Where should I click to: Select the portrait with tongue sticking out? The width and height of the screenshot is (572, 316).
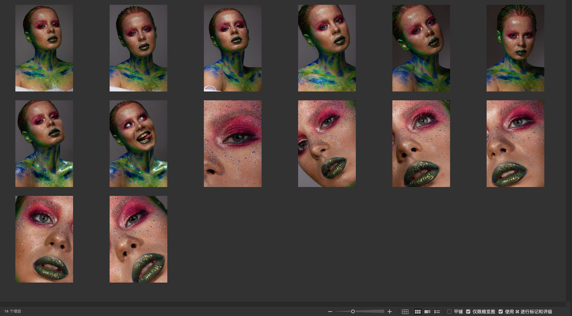138,144
